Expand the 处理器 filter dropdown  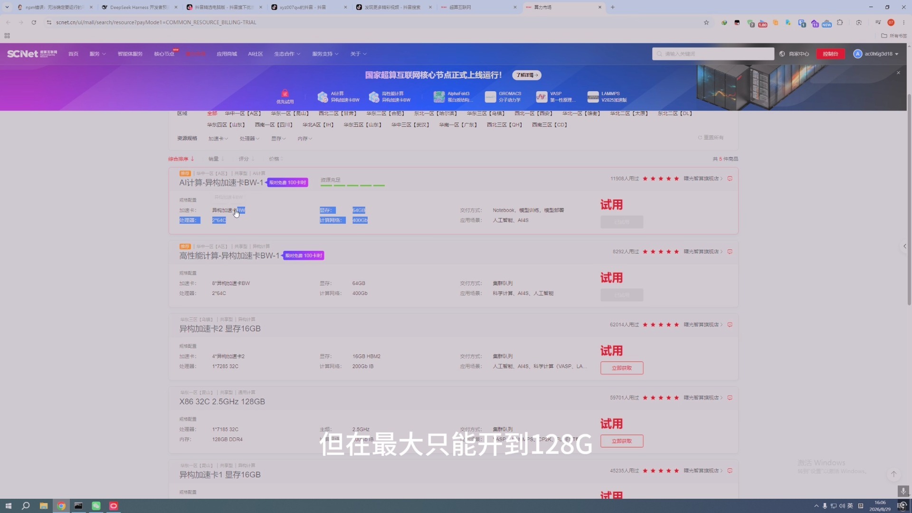[x=249, y=139]
